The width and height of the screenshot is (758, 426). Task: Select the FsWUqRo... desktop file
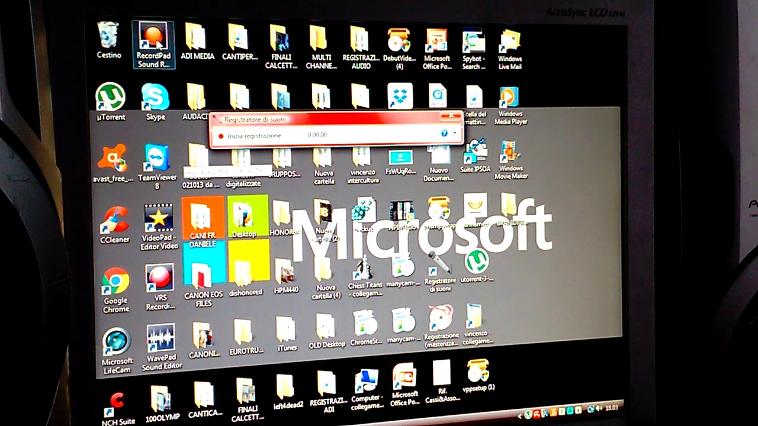[x=401, y=162]
